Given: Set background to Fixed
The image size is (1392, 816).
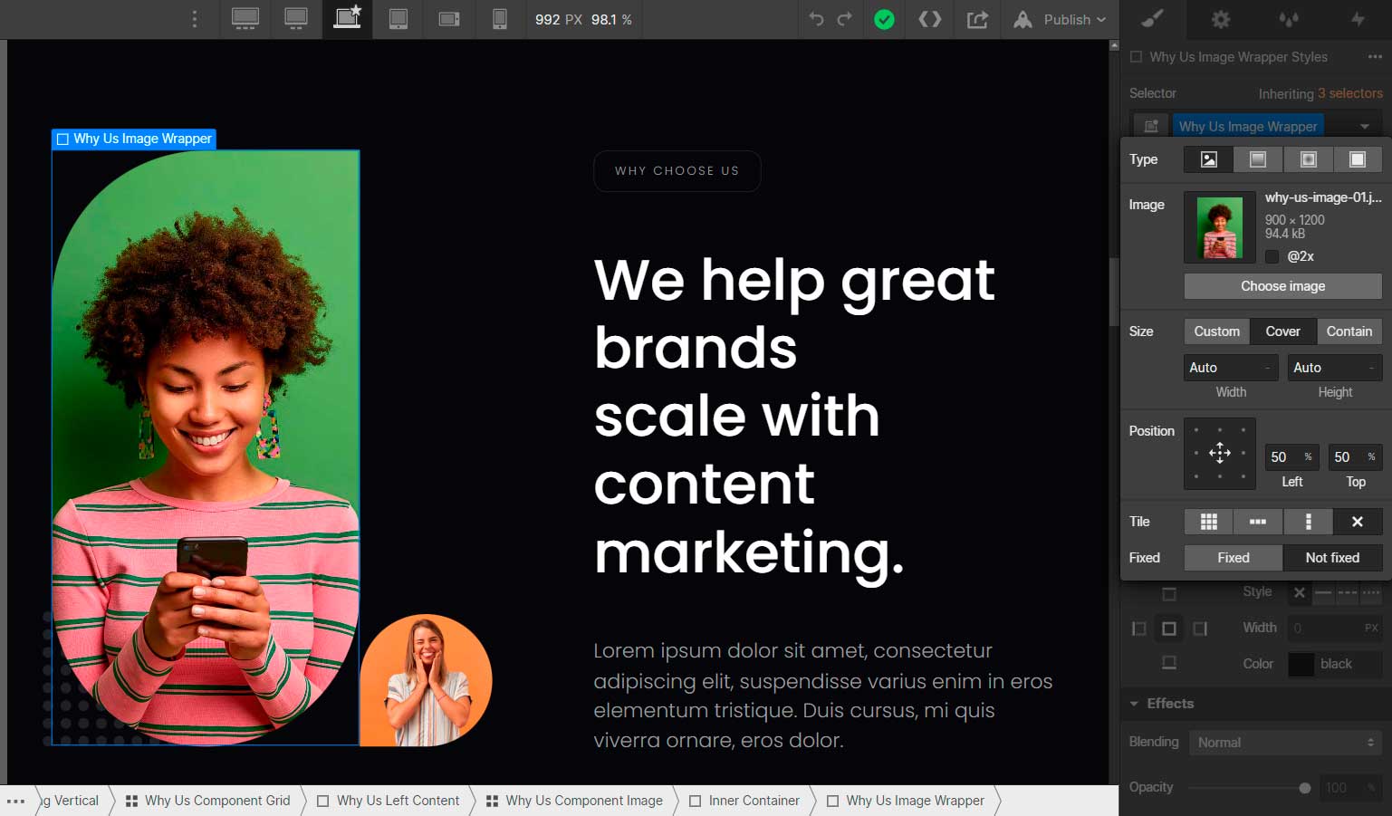Looking at the screenshot, I should 1233,558.
